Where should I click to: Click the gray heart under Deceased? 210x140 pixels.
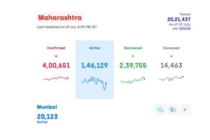(171, 56)
